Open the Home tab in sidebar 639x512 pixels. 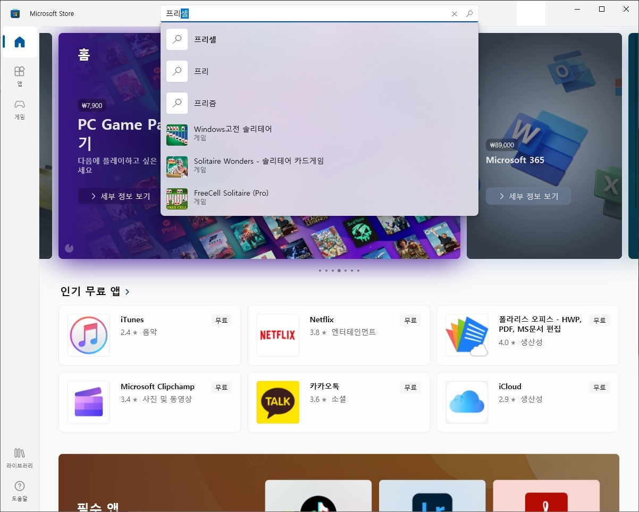[x=20, y=42]
